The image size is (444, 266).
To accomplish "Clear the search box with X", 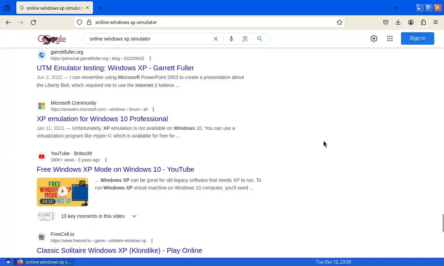I will click(216, 39).
